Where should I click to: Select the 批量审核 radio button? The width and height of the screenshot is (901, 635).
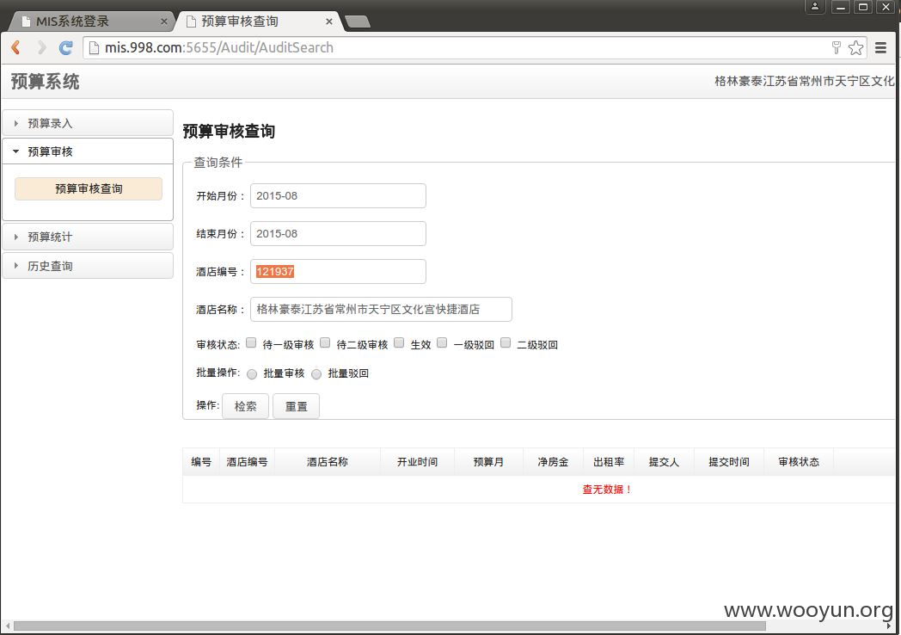[252, 374]
